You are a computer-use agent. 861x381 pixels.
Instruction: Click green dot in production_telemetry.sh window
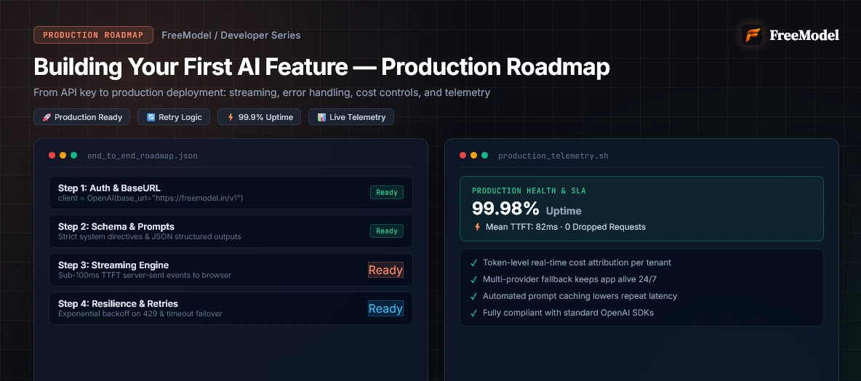coord(484,156)
